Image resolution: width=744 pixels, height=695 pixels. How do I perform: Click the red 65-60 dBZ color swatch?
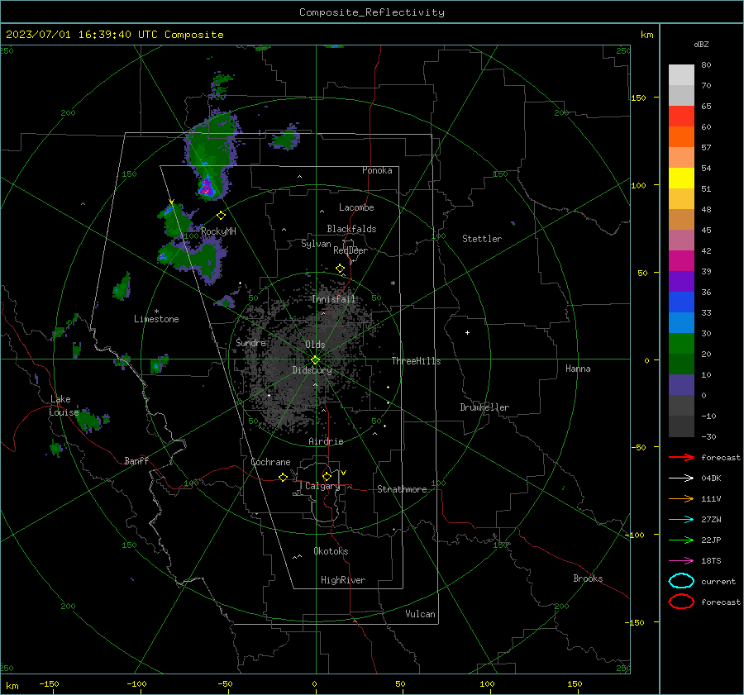coord(681,117)
